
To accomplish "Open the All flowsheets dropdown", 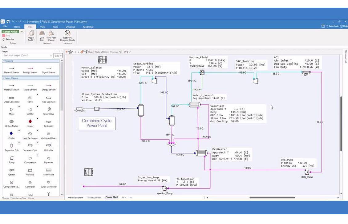I will coord(124,198).
